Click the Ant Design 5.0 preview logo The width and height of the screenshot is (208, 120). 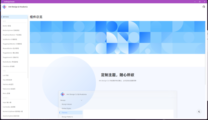pyautogui.click(x=62, y=94)
